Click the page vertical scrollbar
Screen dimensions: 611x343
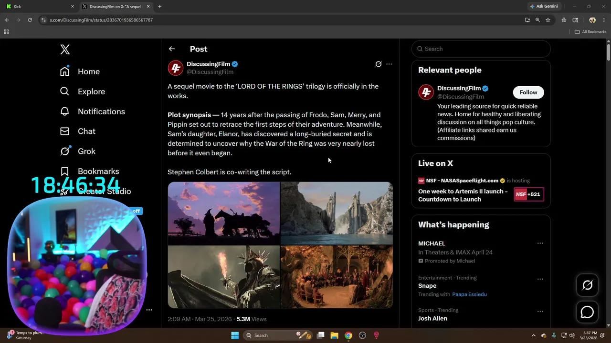pos(608,52)
